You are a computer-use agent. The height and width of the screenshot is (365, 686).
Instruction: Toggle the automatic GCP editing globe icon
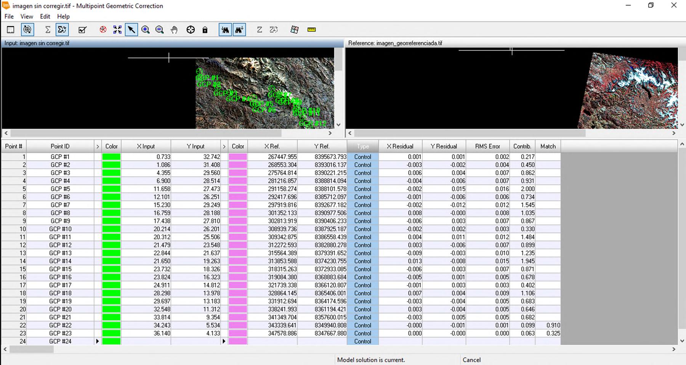point(27,30)
